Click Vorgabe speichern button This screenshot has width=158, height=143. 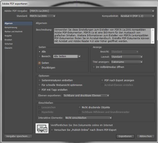pos(18,136)
